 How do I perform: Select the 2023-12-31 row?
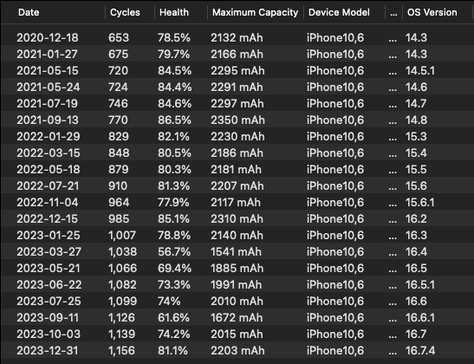(237, 351)
